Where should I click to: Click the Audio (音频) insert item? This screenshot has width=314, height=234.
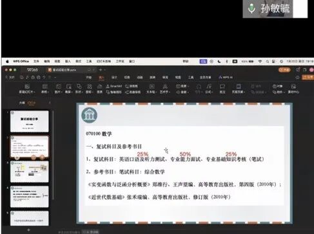pyautogui.click(x=182, y=92)
